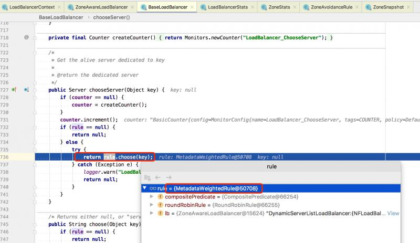Viewport: 420px width, 243px height.
Task: Close the ZoneAvoidanceRule tab
Action: point(357,7)
